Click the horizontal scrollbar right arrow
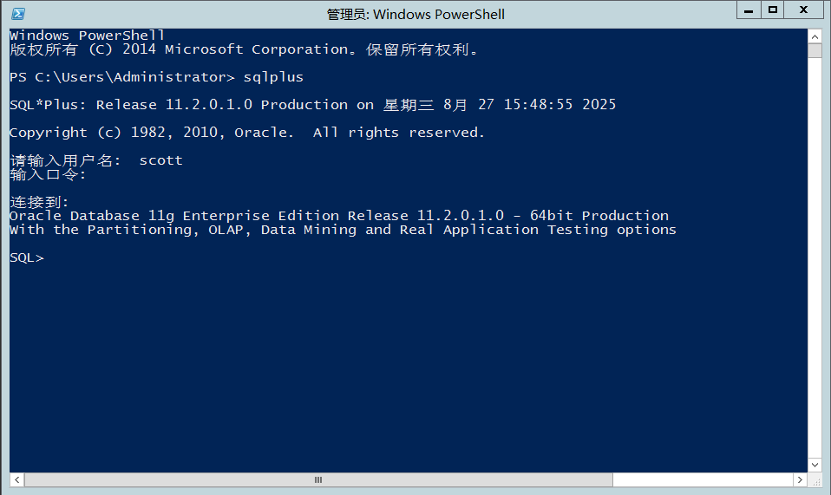The width and height of the screenshot is (831, 495). [x=800, y=479]
